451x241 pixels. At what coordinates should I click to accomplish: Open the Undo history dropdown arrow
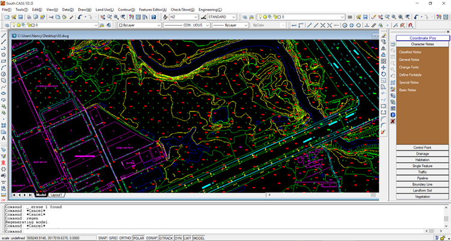tap(85, 17)
